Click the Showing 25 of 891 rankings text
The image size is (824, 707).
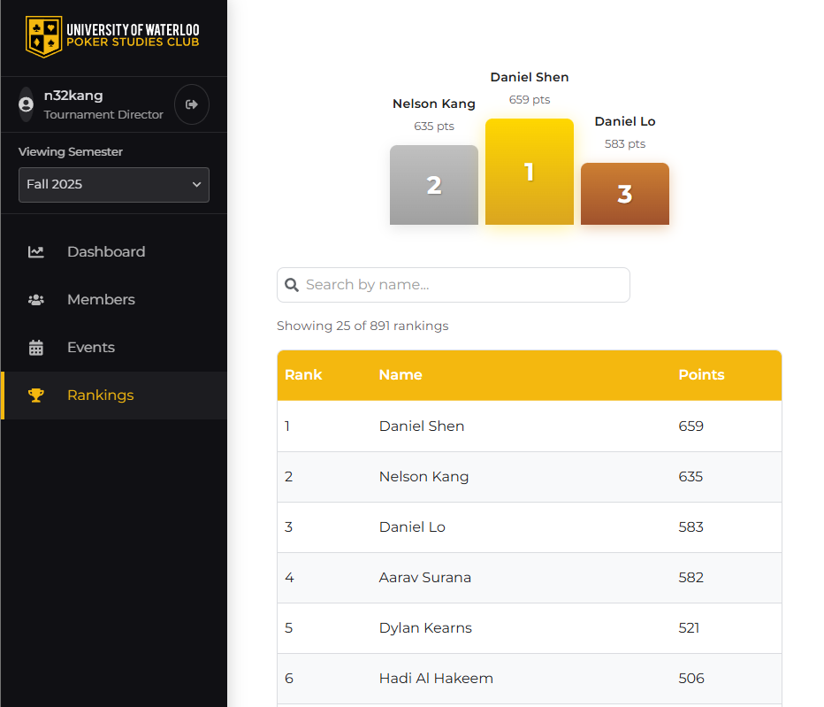pyautogui.click(x=362, y=327)
